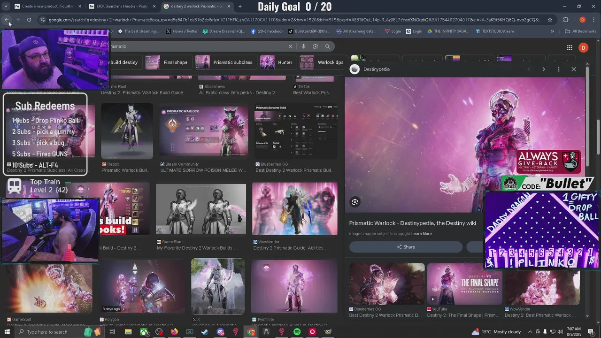
Task: Open Task View on the taskbar
Action: 112,332
